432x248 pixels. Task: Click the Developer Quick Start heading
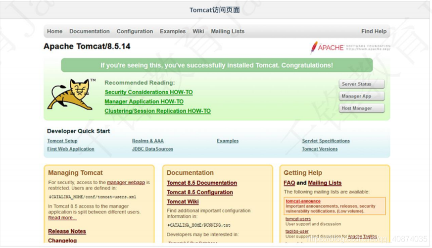pyautogui.click(x=79, y=131)
